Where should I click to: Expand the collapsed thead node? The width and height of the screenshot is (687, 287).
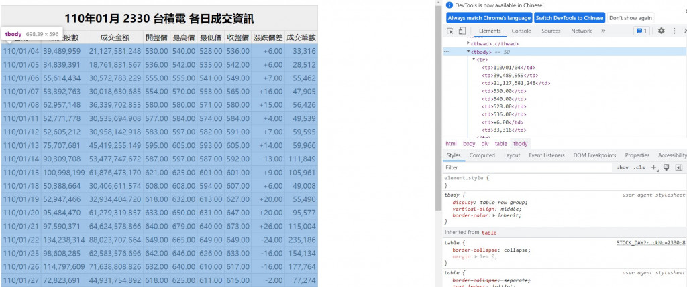pos(469,43)
